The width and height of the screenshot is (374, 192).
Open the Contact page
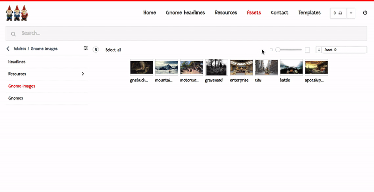280,13
